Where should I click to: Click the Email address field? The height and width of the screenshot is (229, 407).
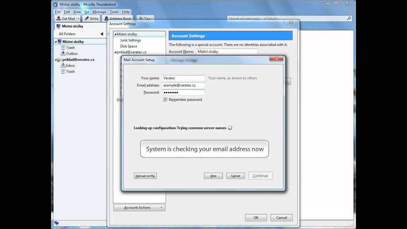point(183,85)
